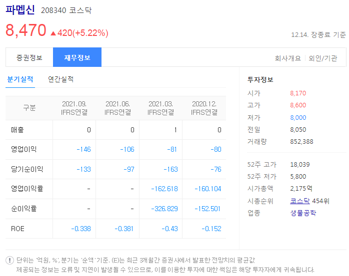Screen dimensions: 349x276
Task: Click the 고가 value 8,600
Action: point(298,105)
